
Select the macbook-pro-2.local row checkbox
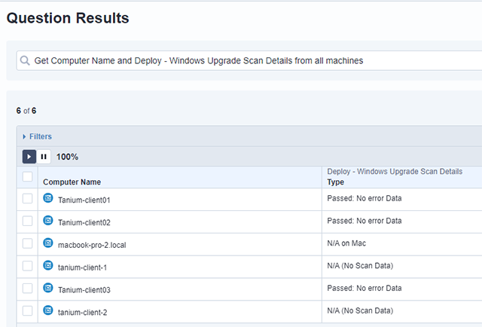(28, 243)
